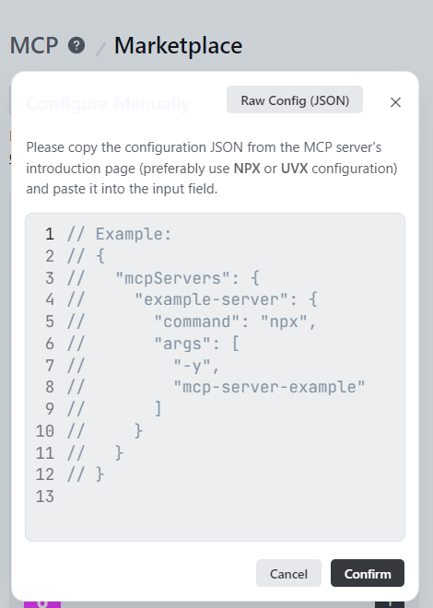
Task: Click the blank area below line 13 in the editor
Action: point(216,523)
